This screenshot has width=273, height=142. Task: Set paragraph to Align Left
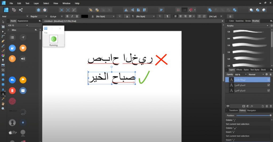175,16
